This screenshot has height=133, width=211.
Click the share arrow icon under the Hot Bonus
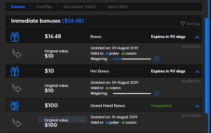tap(17, 88)
